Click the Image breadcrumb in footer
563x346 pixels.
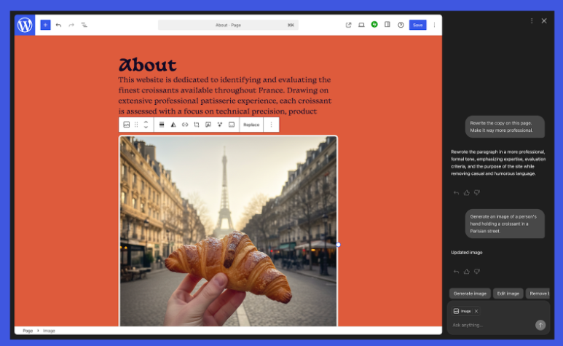click(x=49, y=331)
